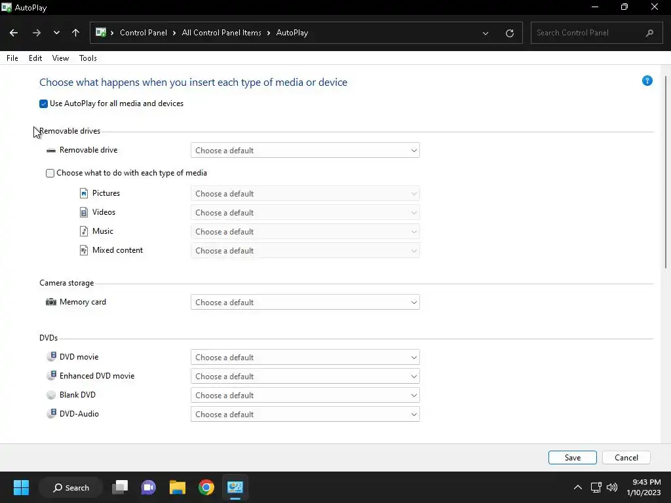Open File Explorer from the taskbar
The width and height of the screenshot is (671, 503).
(x=178, y=487)
